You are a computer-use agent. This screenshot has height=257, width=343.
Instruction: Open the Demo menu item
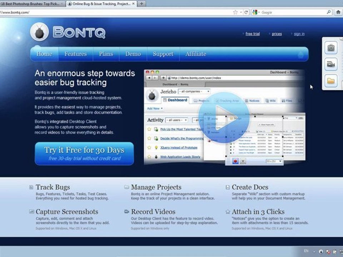[133, 54]
